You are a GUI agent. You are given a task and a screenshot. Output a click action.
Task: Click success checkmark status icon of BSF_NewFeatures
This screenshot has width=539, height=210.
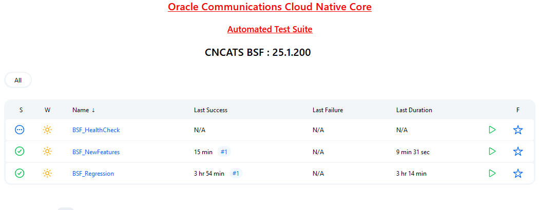20,151
